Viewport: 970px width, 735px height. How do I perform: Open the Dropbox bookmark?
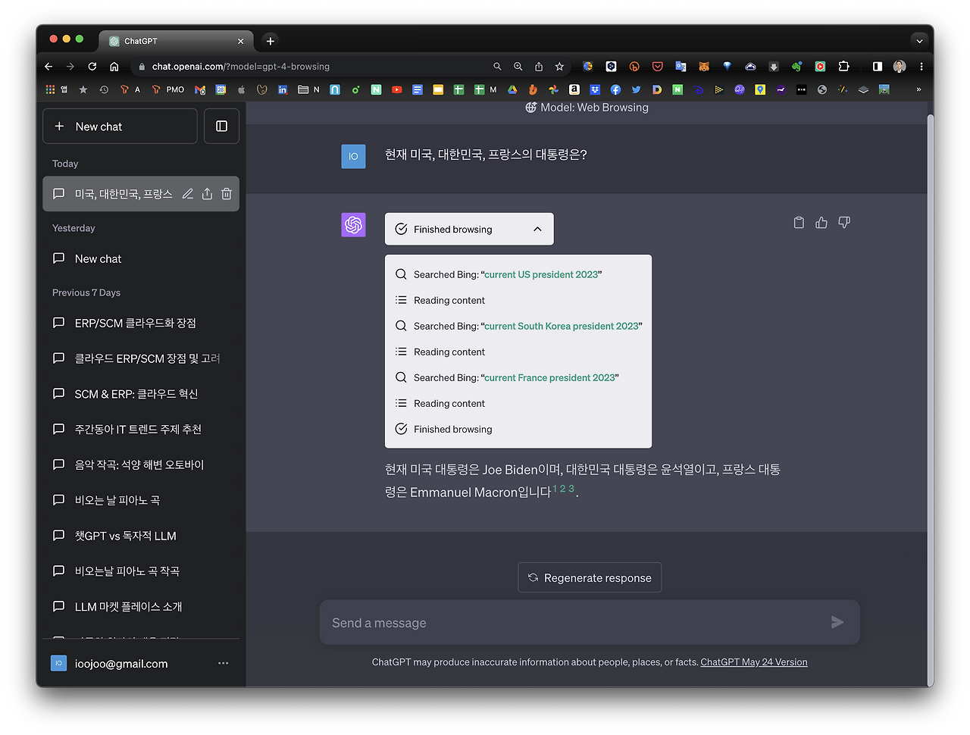[x=595, y=89]
